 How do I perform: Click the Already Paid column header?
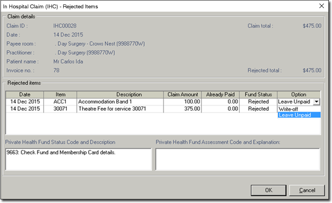pos(220,95)
